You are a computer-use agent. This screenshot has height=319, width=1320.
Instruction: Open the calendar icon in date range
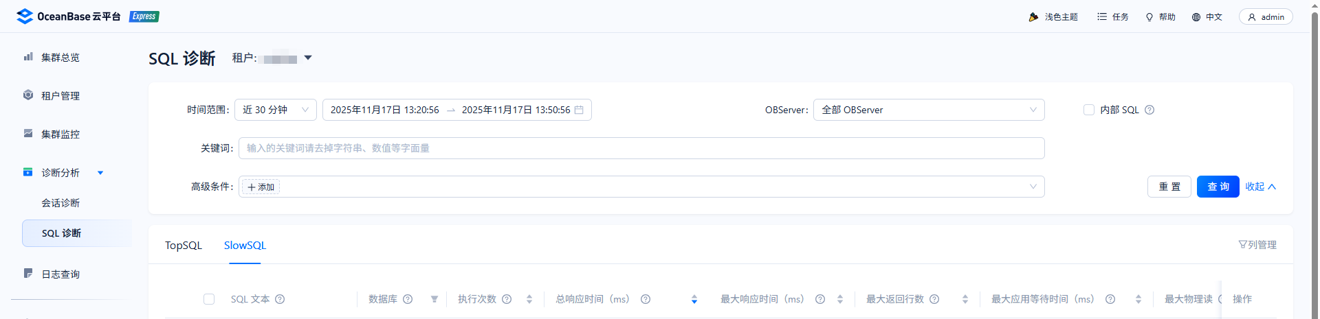pos(579,110)
